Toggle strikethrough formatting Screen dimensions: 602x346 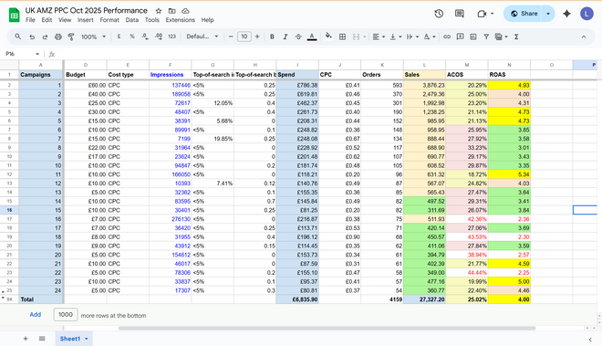pyautogui.click(x=298, y=37)
